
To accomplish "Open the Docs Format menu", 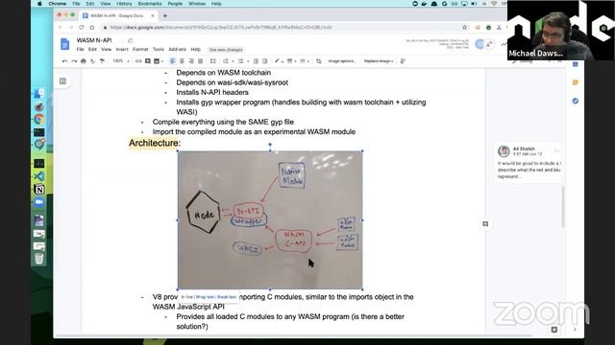I will click(x=140, y=49).
